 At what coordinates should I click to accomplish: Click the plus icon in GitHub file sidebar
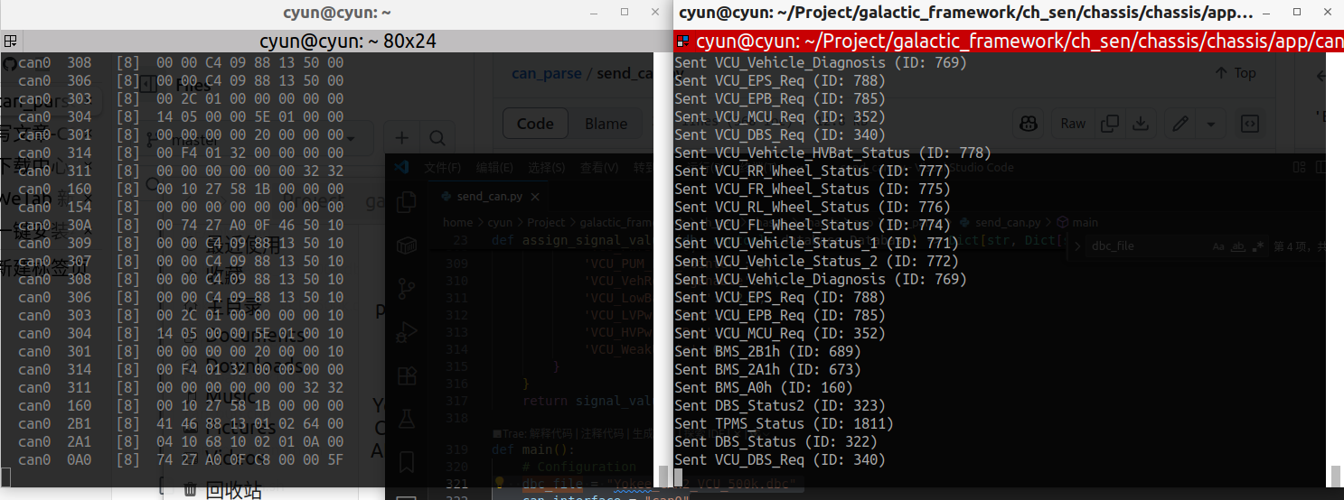point(402,137)
